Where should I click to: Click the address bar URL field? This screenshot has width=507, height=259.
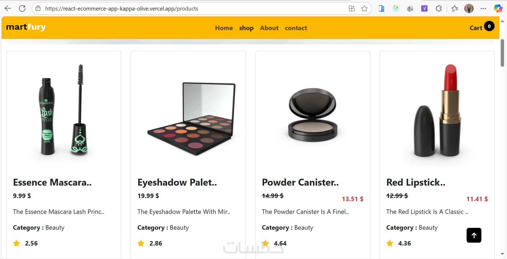point(185,8)
